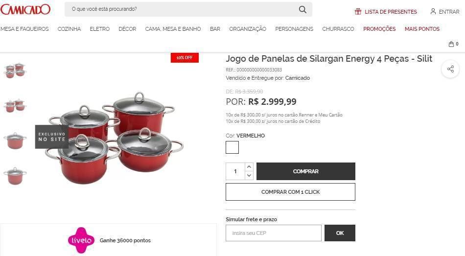Select the Vermelho color swatch
Viewport: 465px width, 256px height.
pos(232,147)
